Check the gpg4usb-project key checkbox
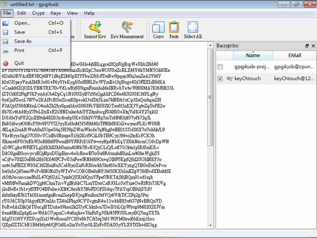The image size is (317, 238). pos(220,67)
